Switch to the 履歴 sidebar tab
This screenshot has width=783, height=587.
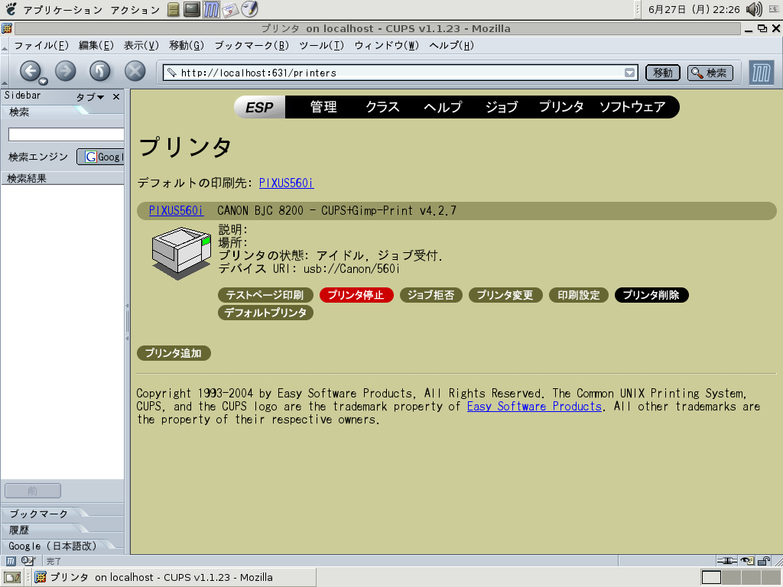tap(20, 530)
